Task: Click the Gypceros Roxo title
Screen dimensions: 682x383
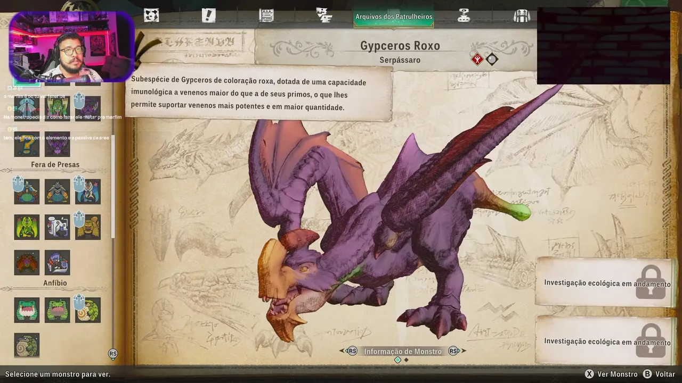Action: click(x=400, y=46)
